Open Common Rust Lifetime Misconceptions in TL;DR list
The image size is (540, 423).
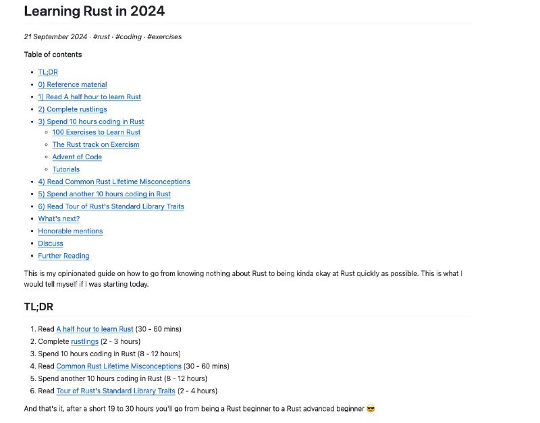click(x=119, y=366)
